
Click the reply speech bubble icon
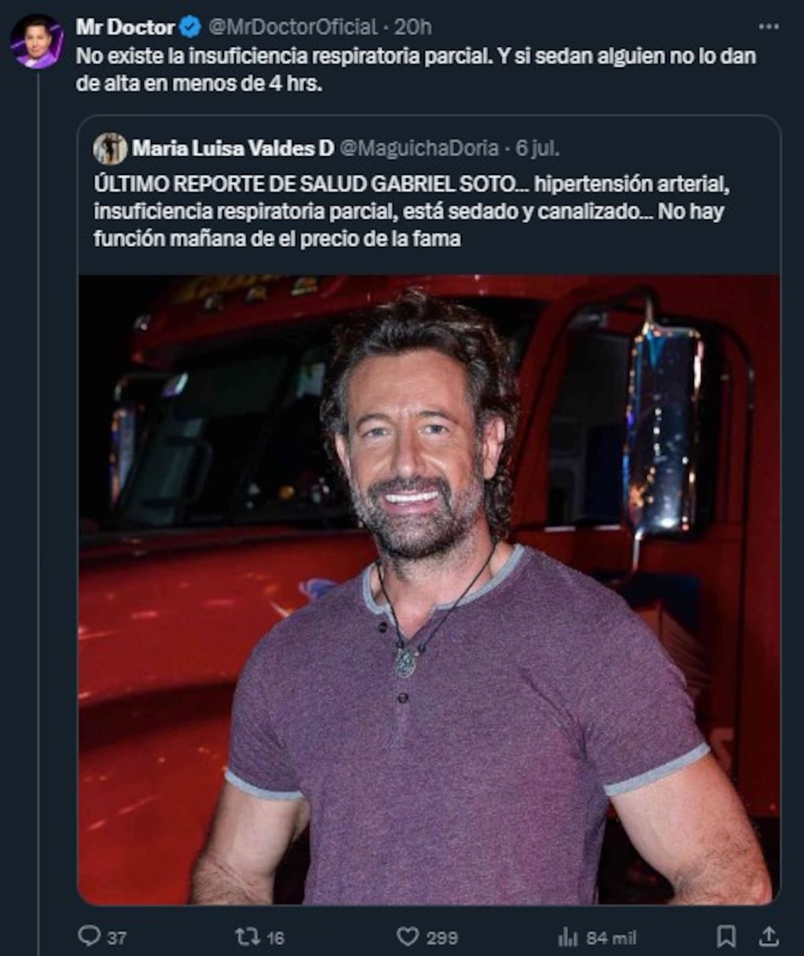click(89, 935)
